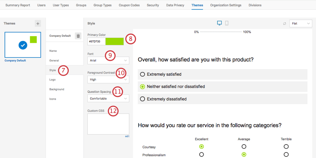Click the refresh preview icon
Image resolution: width=316 pixels, height=158 pixels.
[x=285, y=24]
